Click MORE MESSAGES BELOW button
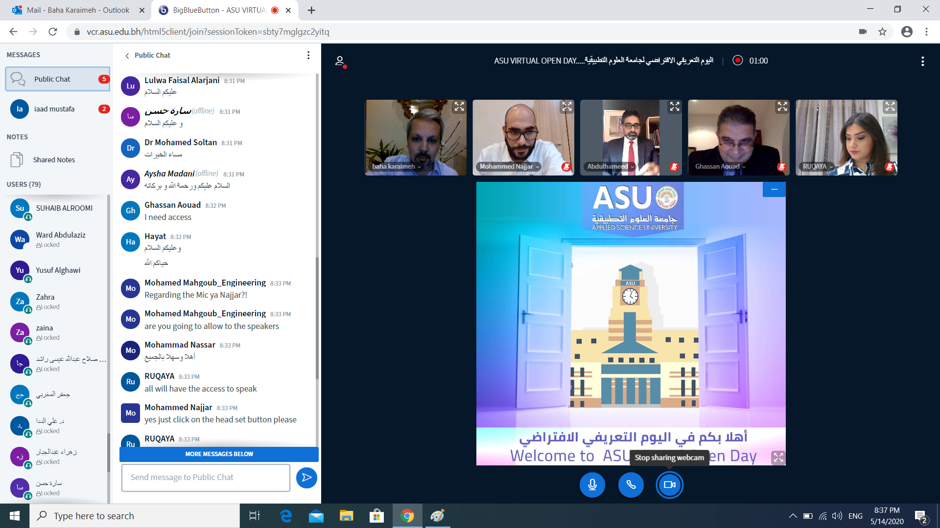 (x=219, y=454)
